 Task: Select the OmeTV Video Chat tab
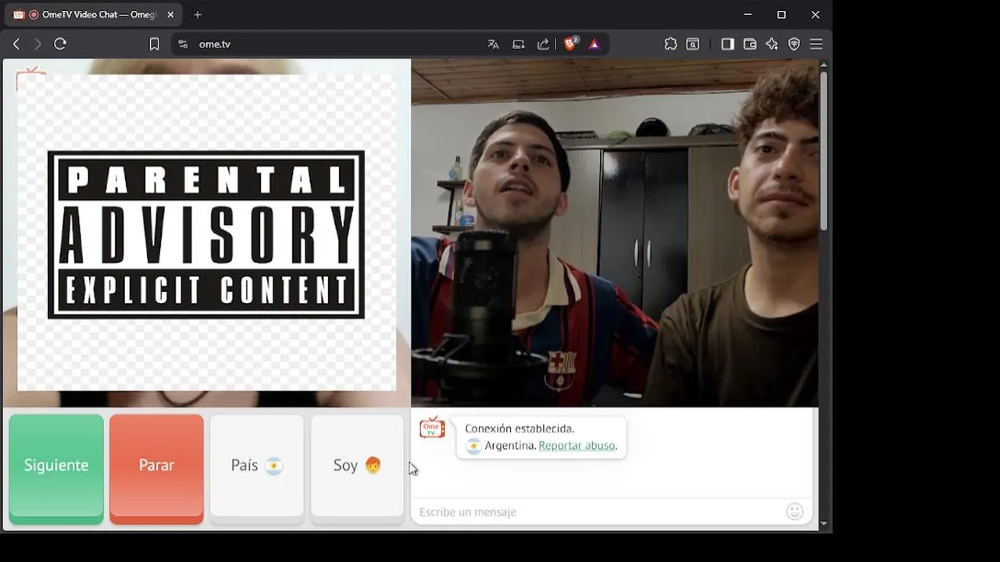coord(92,15)
